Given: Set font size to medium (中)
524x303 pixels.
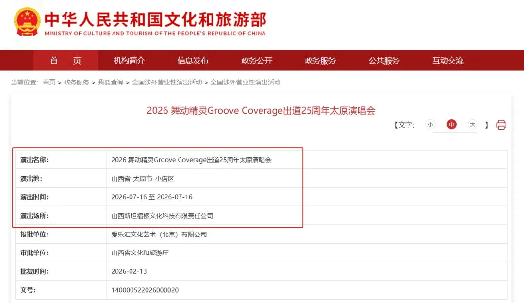Looking at the screenshot, I should pos(451,125).
